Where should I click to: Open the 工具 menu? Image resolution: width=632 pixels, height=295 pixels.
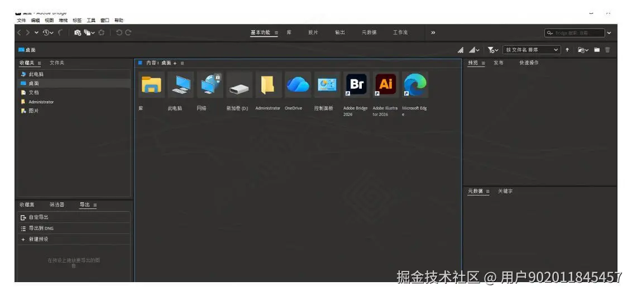click(91, 21)
